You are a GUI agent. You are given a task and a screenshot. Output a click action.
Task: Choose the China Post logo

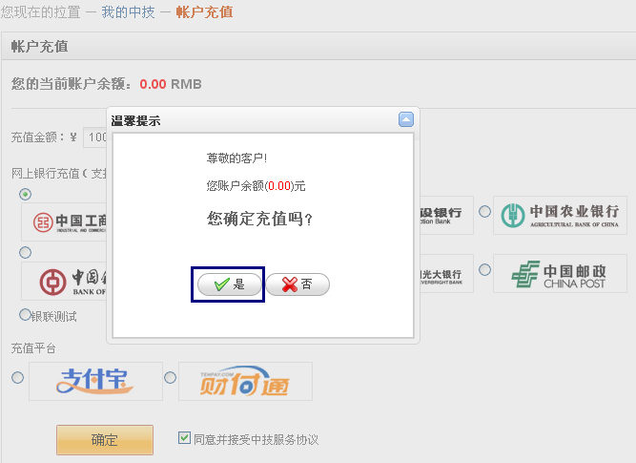[560, 273]
